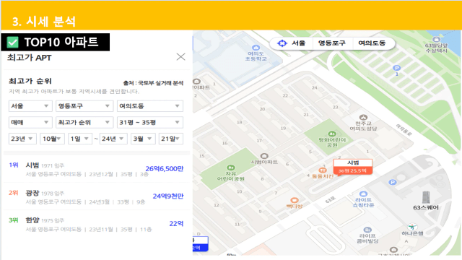This screenshot has width=462, height=260.
Task: Close the 최고가 APT panel
Action: click(x=180, y=57)
